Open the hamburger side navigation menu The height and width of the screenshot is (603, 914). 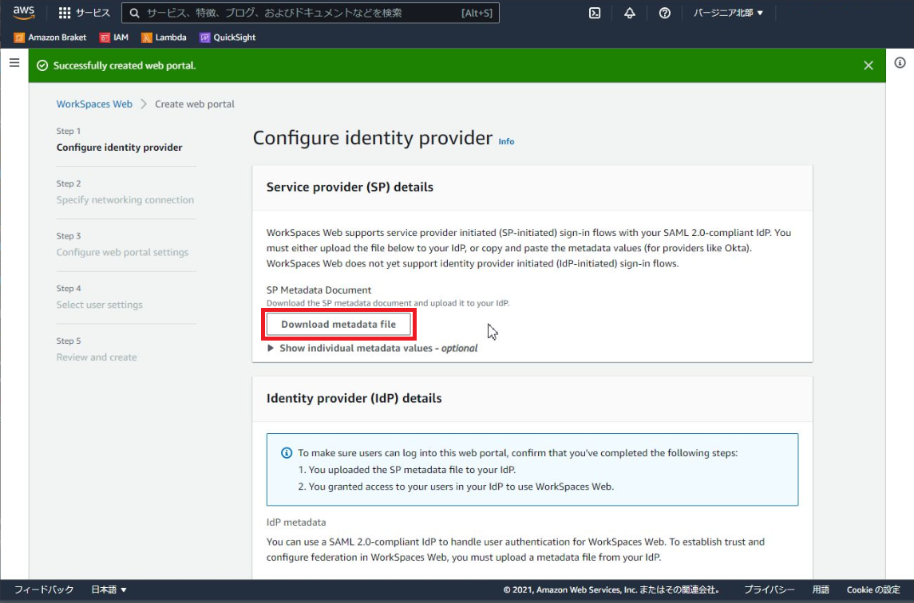point(14,63)
